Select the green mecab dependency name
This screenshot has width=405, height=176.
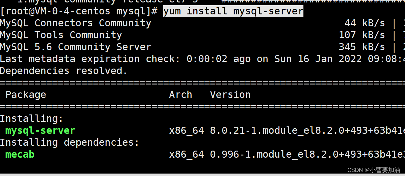20,155
